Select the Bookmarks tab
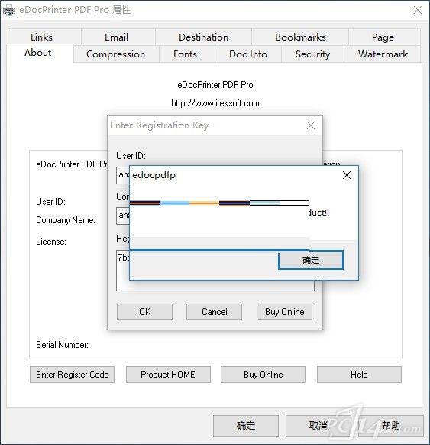Image resolution: width=430 pixels, height=445 pixels. point(300,37)
